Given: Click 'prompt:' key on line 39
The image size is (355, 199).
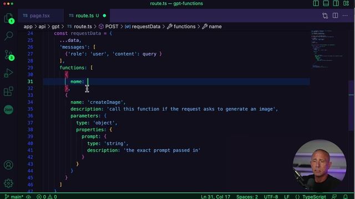Looking at the screenshot, I should point(91,137).
